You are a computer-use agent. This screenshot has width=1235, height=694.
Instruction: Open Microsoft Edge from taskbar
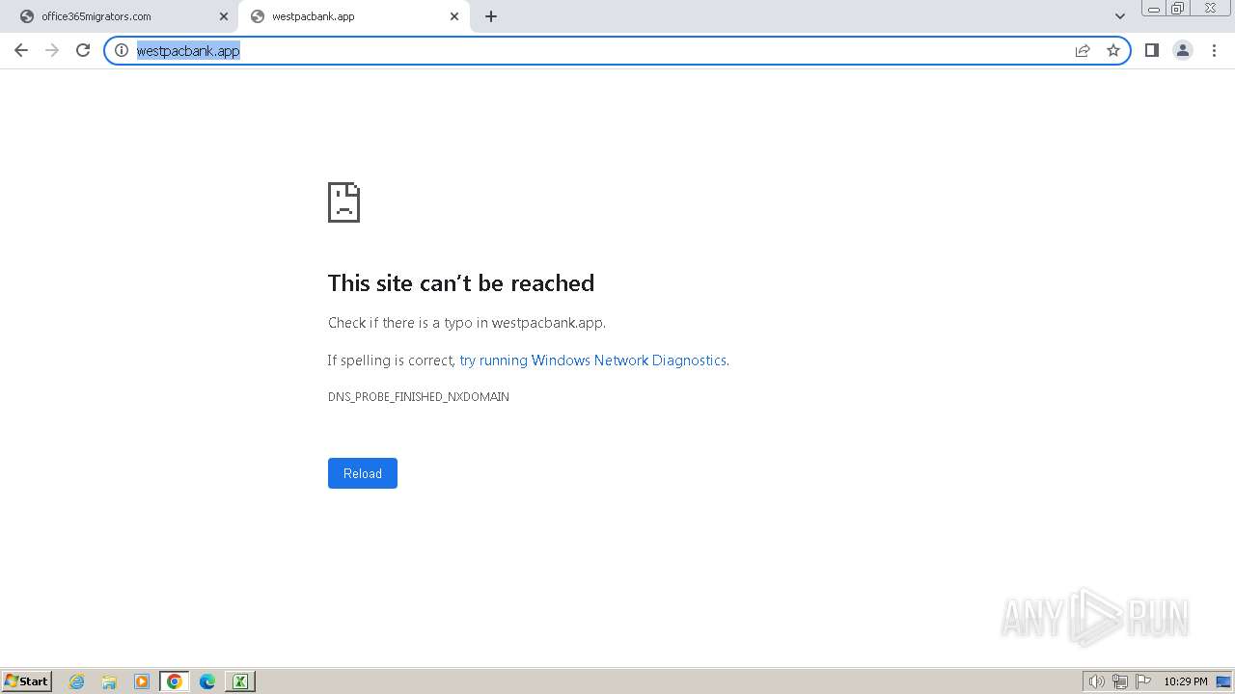tap(207, 681)
